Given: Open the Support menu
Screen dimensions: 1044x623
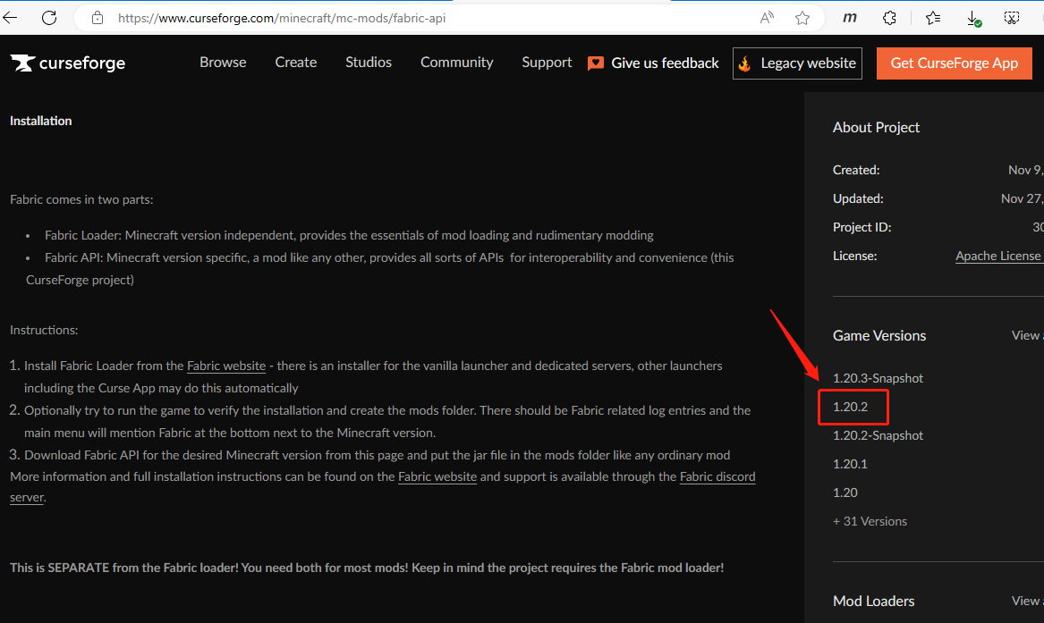Looking at the screenshot, I should point(547,63).
